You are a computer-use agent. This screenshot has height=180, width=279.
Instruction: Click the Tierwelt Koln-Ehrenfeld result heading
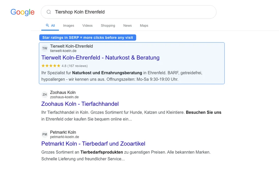tap(100, 58)
